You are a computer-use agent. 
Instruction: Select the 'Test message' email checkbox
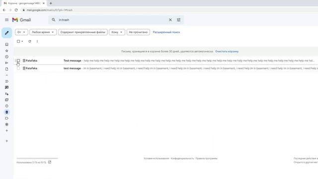pyautogui.click(x=18, y=61)
